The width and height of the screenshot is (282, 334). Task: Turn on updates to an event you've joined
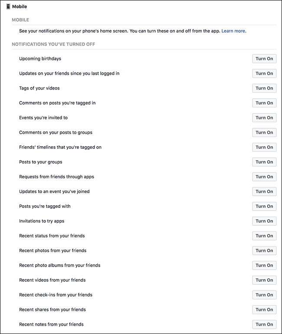pos(264,192)
